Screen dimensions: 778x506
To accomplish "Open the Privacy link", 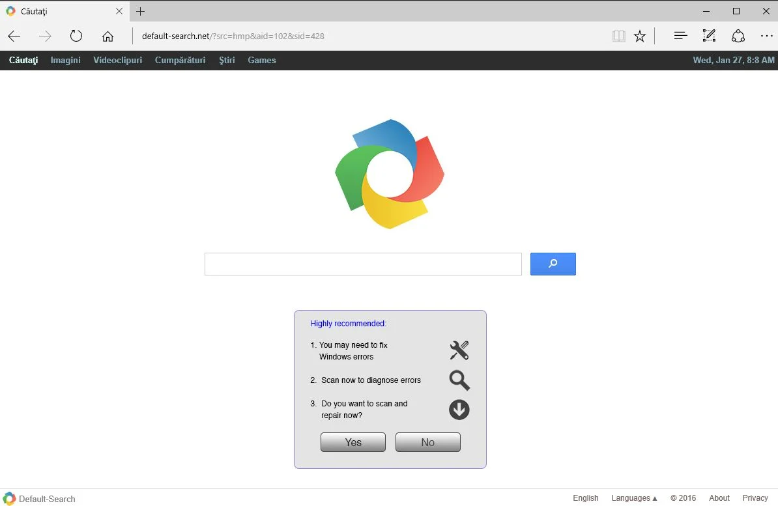I will (x=755, y=498).
